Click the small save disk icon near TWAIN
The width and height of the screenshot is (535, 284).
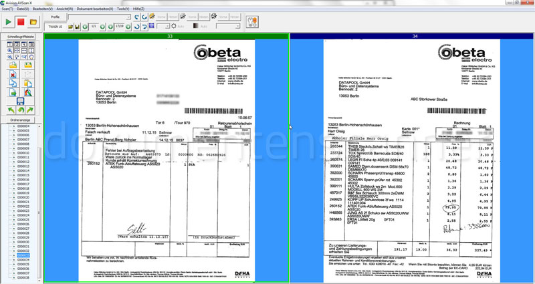tap(78, 26)
